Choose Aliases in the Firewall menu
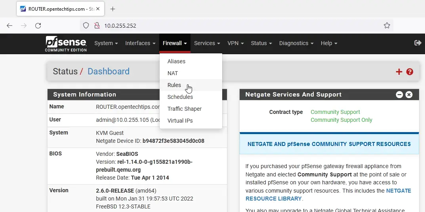 pos(176,61)
